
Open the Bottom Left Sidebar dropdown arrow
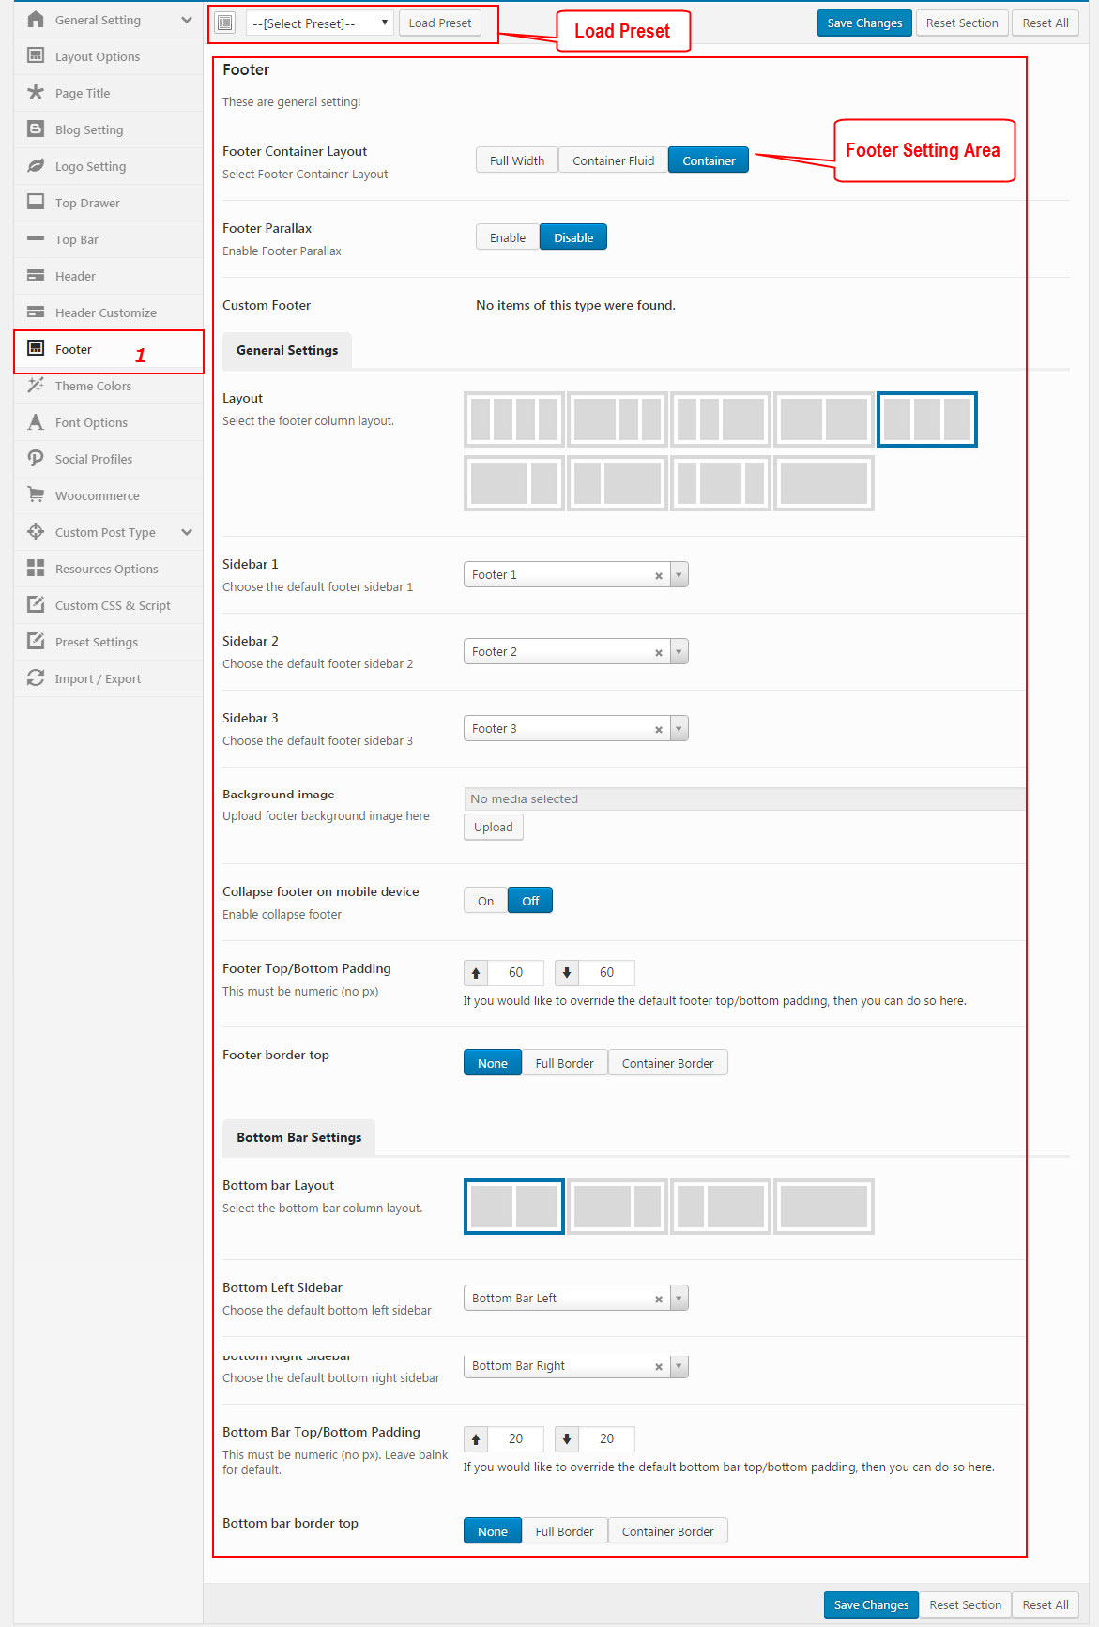(679, 1298)
